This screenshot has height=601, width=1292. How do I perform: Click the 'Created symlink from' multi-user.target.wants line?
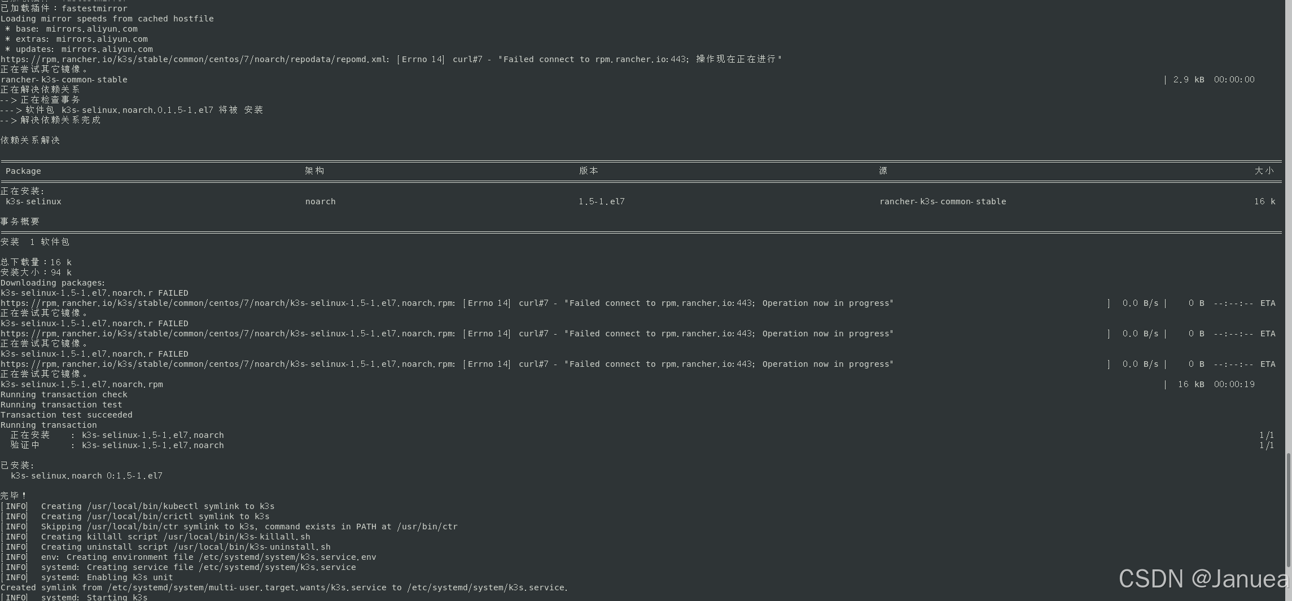tap(284, 587)
